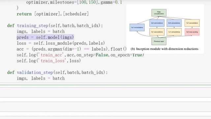Click the '5x5 convolutions' blue box
The width and height of the screenshot is (211, 119).
tap(174, 23)
